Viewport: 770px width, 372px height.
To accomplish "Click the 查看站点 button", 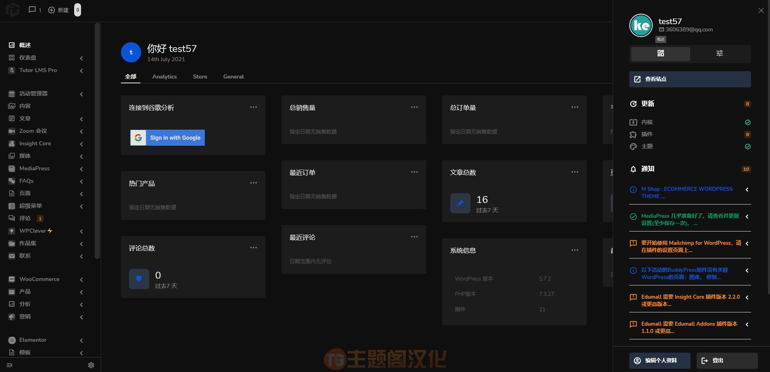I will tap(690, 79).
